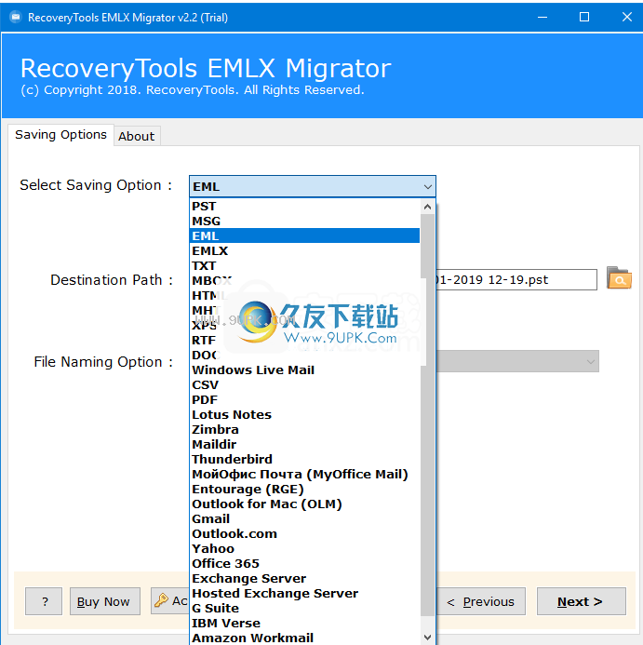Select MBOX format option
Image resolution: width=643 pixels, height=645 pixels.
305,280
